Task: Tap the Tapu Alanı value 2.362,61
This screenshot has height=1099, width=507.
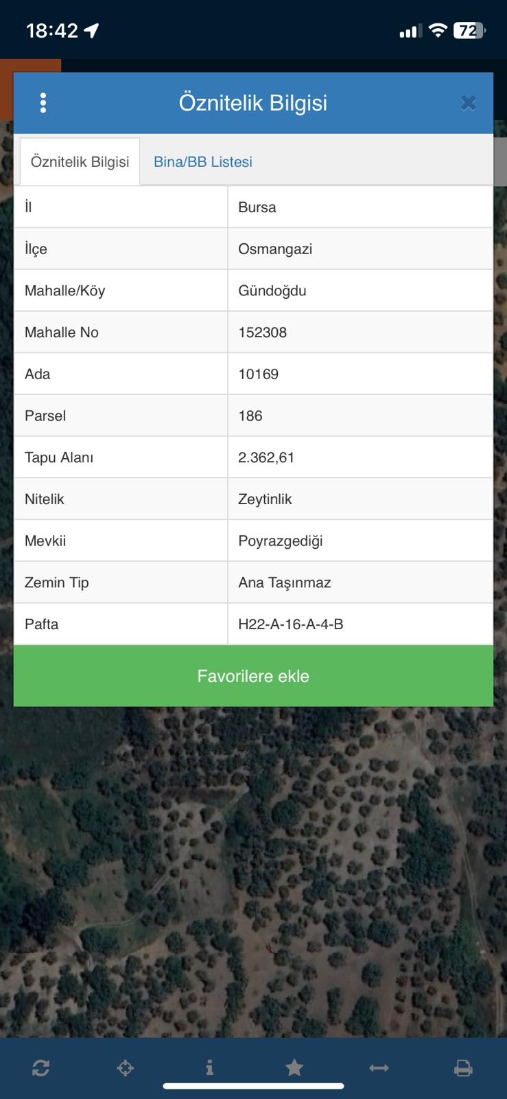Action: point(266,457)
